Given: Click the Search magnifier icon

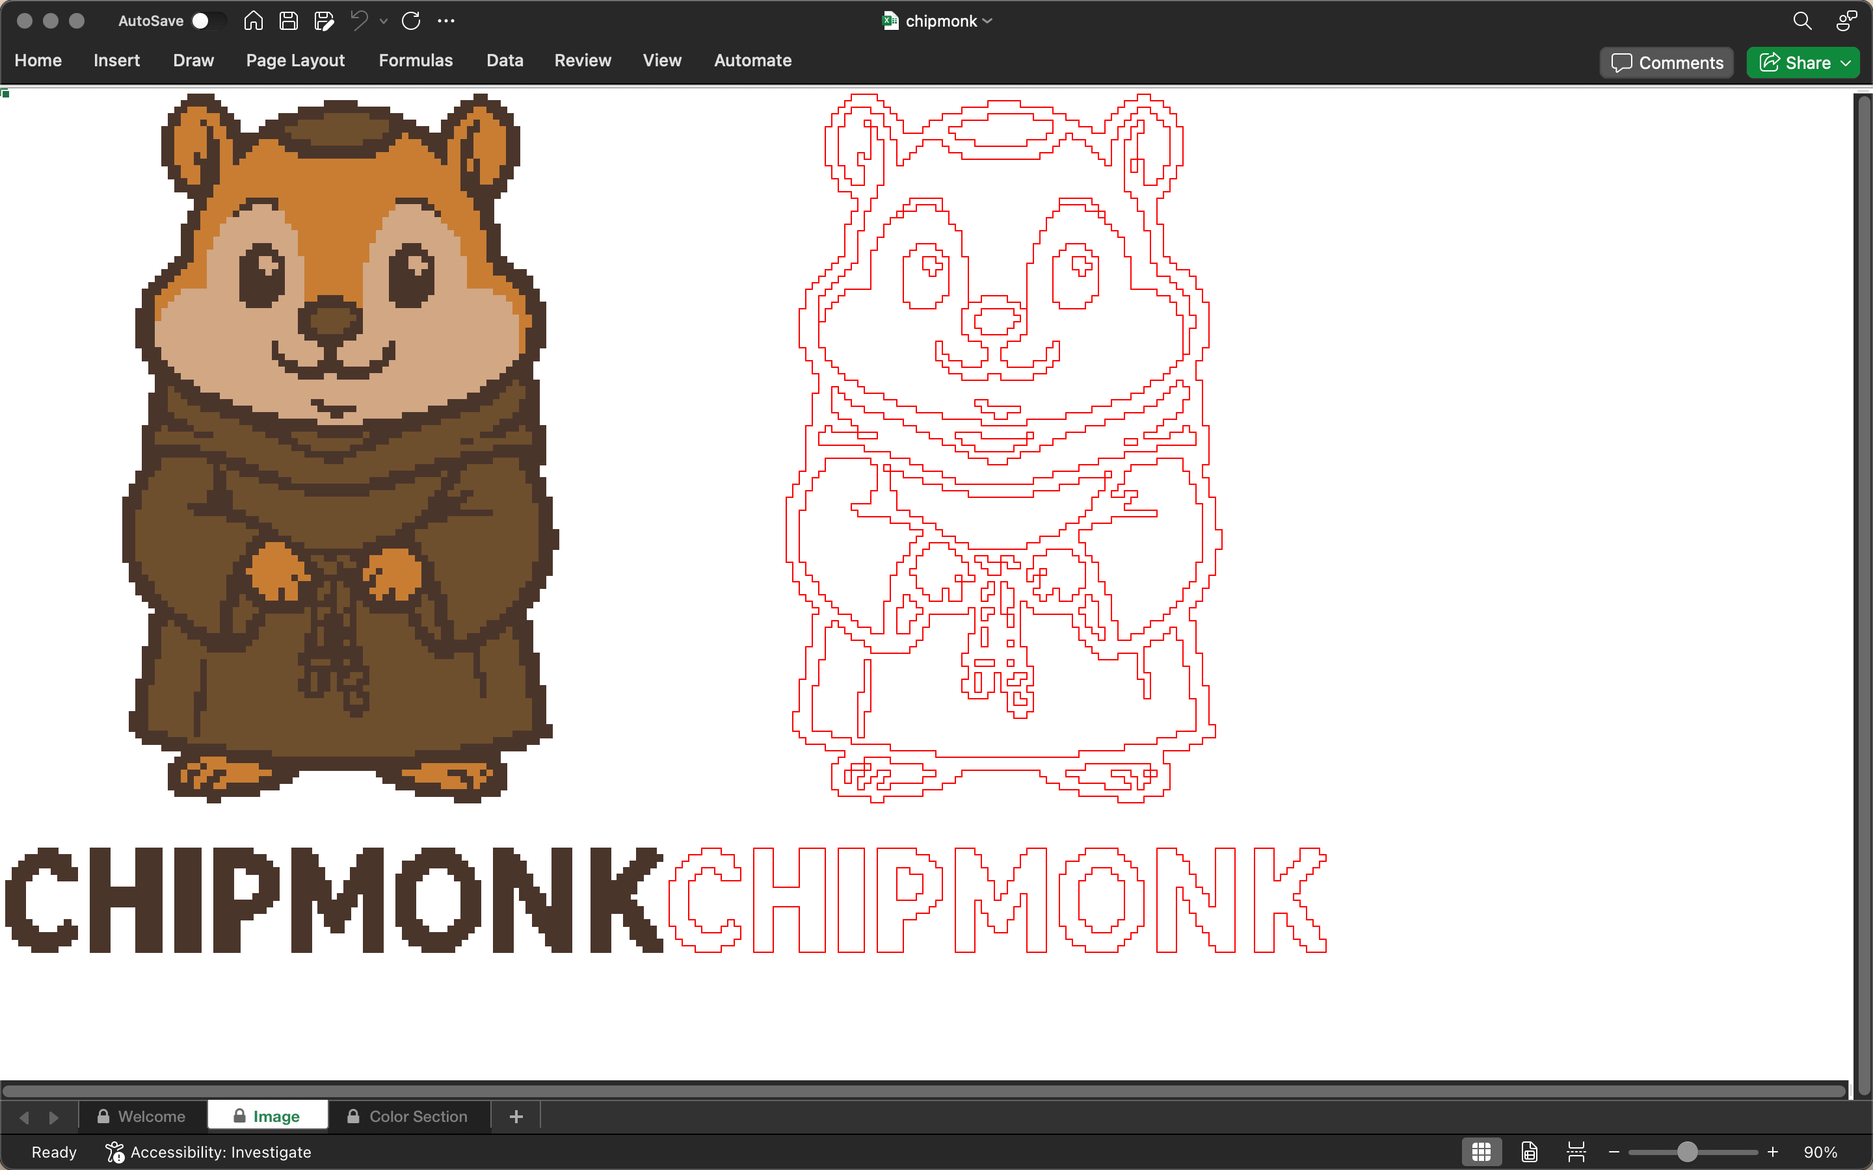Looking at the screenshot, I should click(x=1802, y=21).
